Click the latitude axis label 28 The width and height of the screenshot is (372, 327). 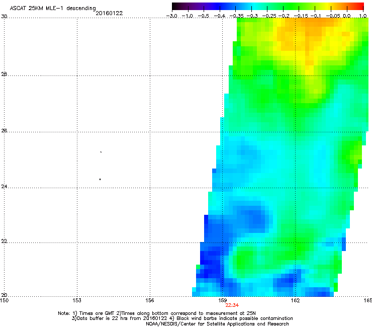(4, 74)
